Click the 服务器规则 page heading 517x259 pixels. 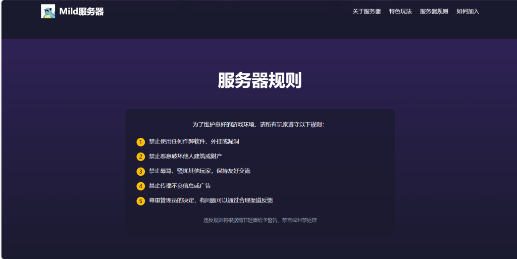tap(260, 80)
